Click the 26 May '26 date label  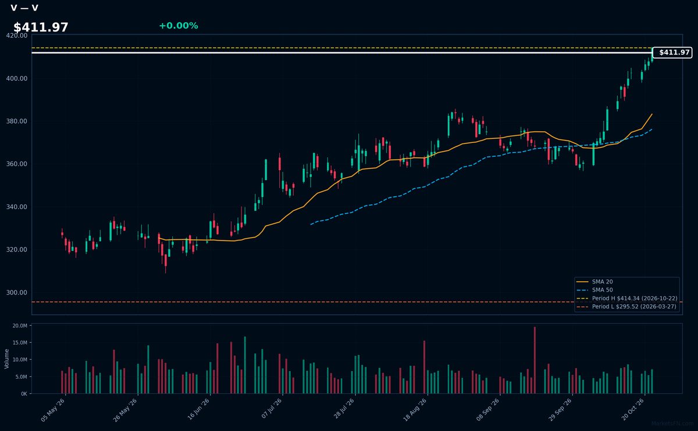pyautogui.click(x=126, y=409)
